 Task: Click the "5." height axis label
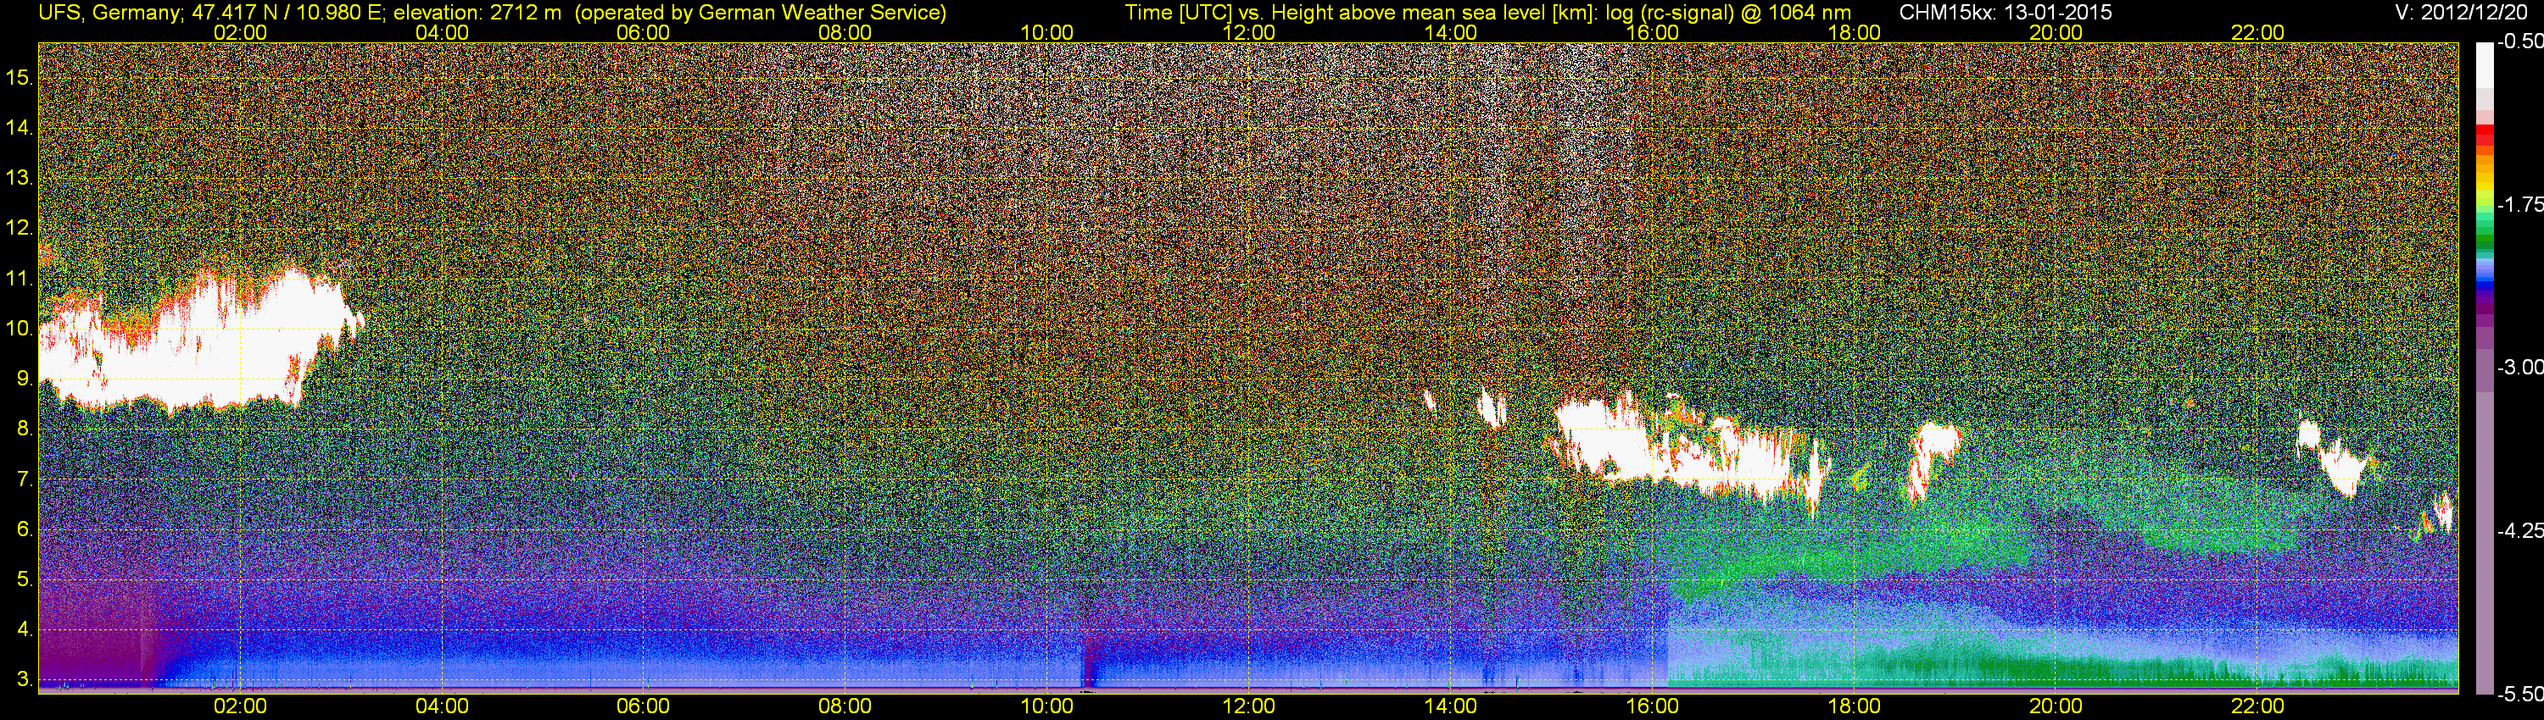pyautogui.click(x=25, y=580)
